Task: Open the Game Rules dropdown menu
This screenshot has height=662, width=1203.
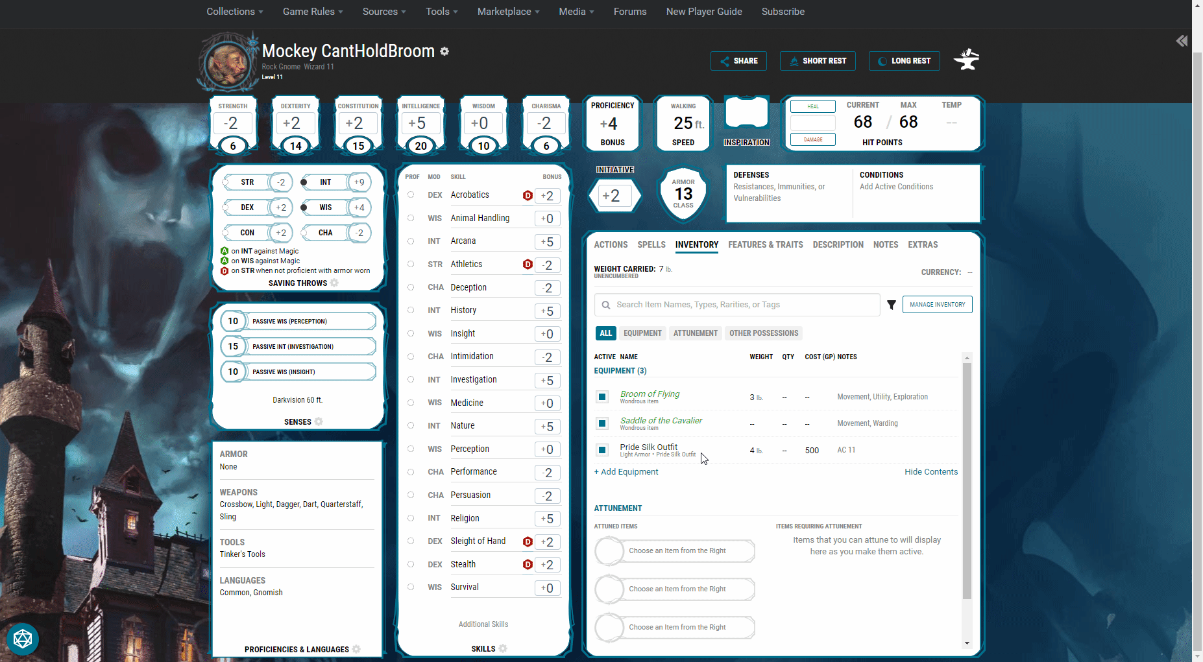Action: [313, 12]
